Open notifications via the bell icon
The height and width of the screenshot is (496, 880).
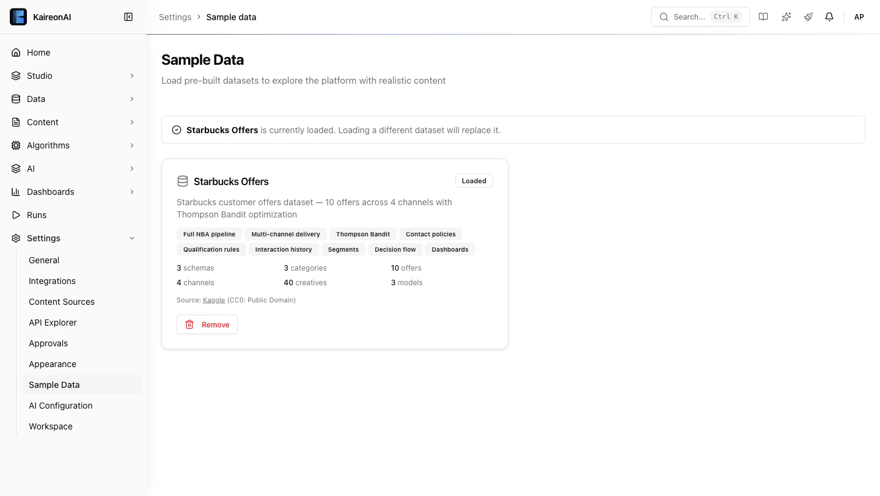click(x=829, y=16)
